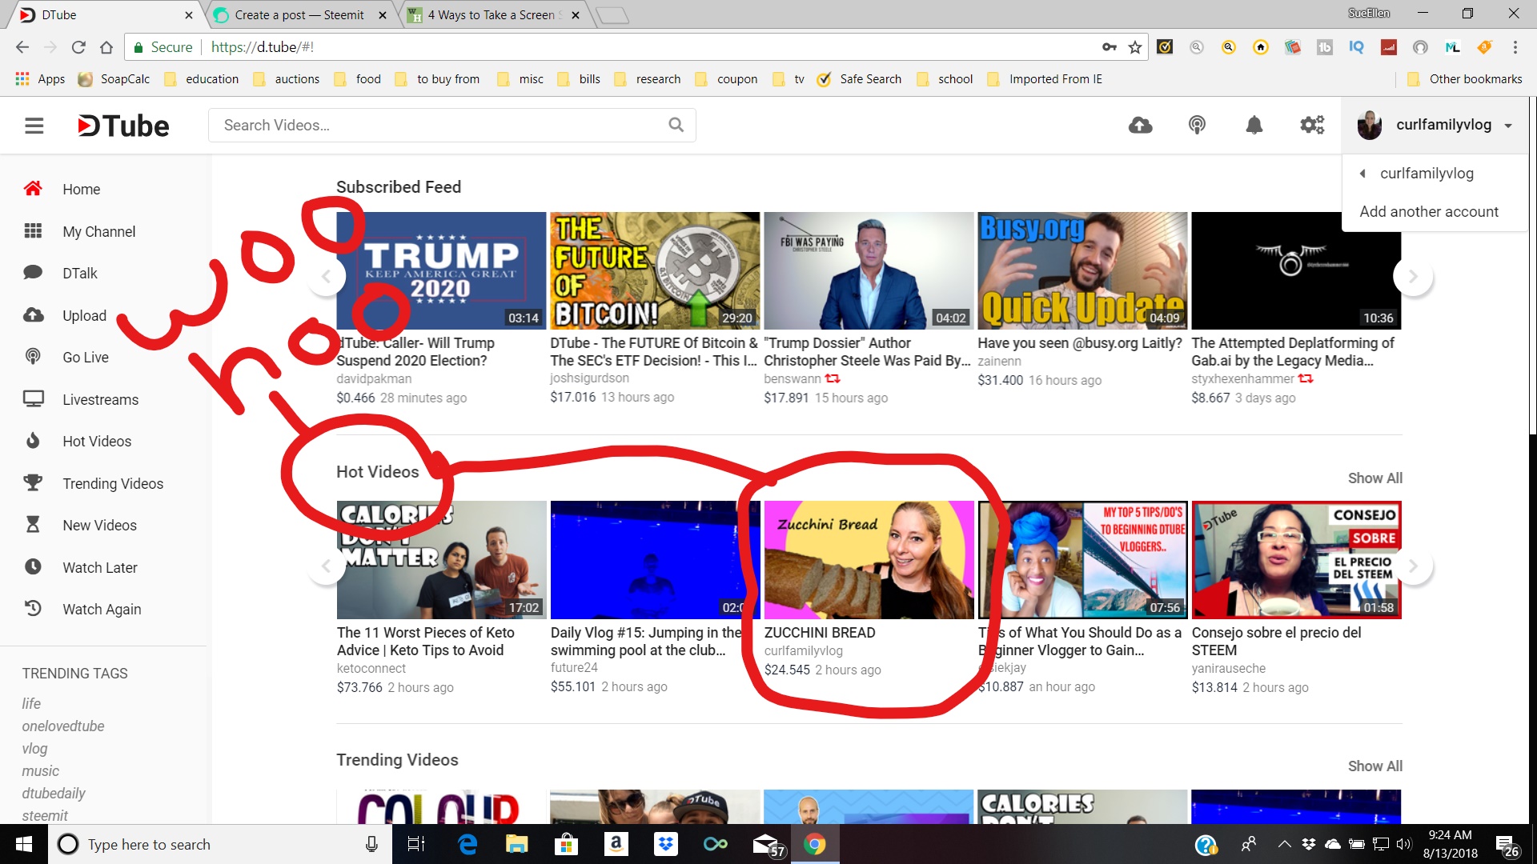Reload the page in Chrome
1537x864 pixels.
click(x=78, y=47)
